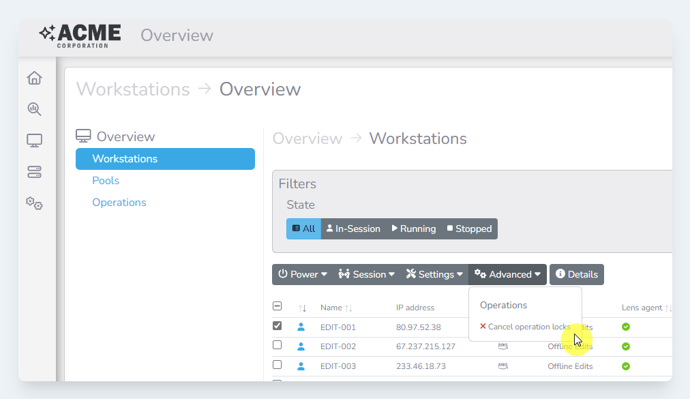The image size is (690, 399).
Task: Go to Pools in left navigation
Action: pyautogui.click(x=106, y=181)
